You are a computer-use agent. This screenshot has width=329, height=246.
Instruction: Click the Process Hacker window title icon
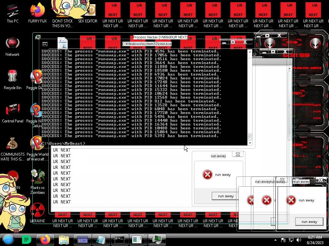coord(38,37)
